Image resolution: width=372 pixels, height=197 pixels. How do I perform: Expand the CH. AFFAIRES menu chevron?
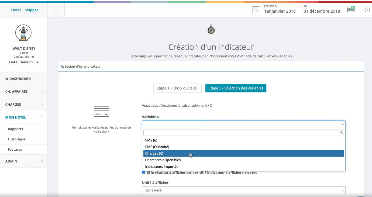click(42, 91)
